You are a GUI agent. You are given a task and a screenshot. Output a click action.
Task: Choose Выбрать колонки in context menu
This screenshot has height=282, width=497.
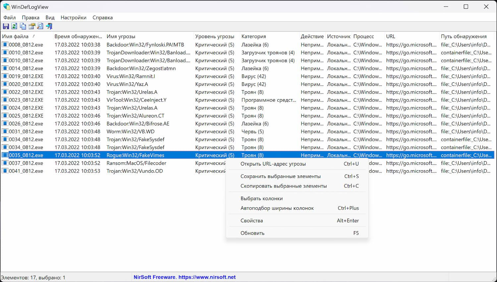(297, 198)
